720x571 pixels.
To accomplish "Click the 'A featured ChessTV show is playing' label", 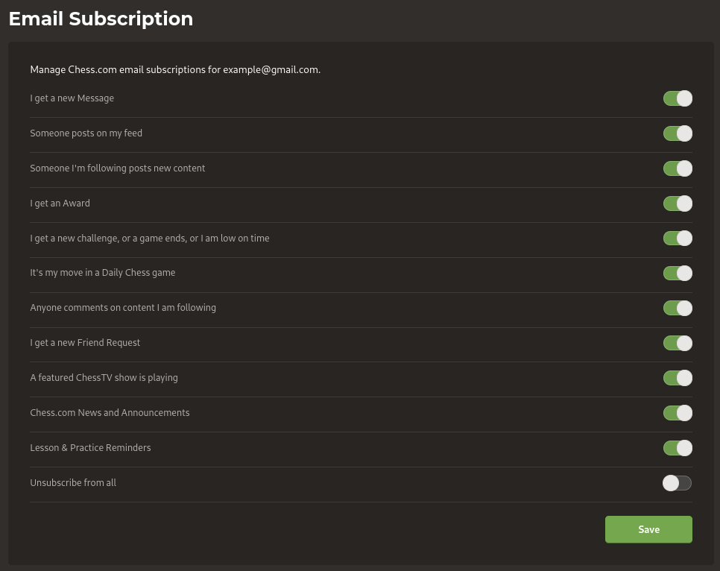I will pyautogui.click(x=104, y=378).
